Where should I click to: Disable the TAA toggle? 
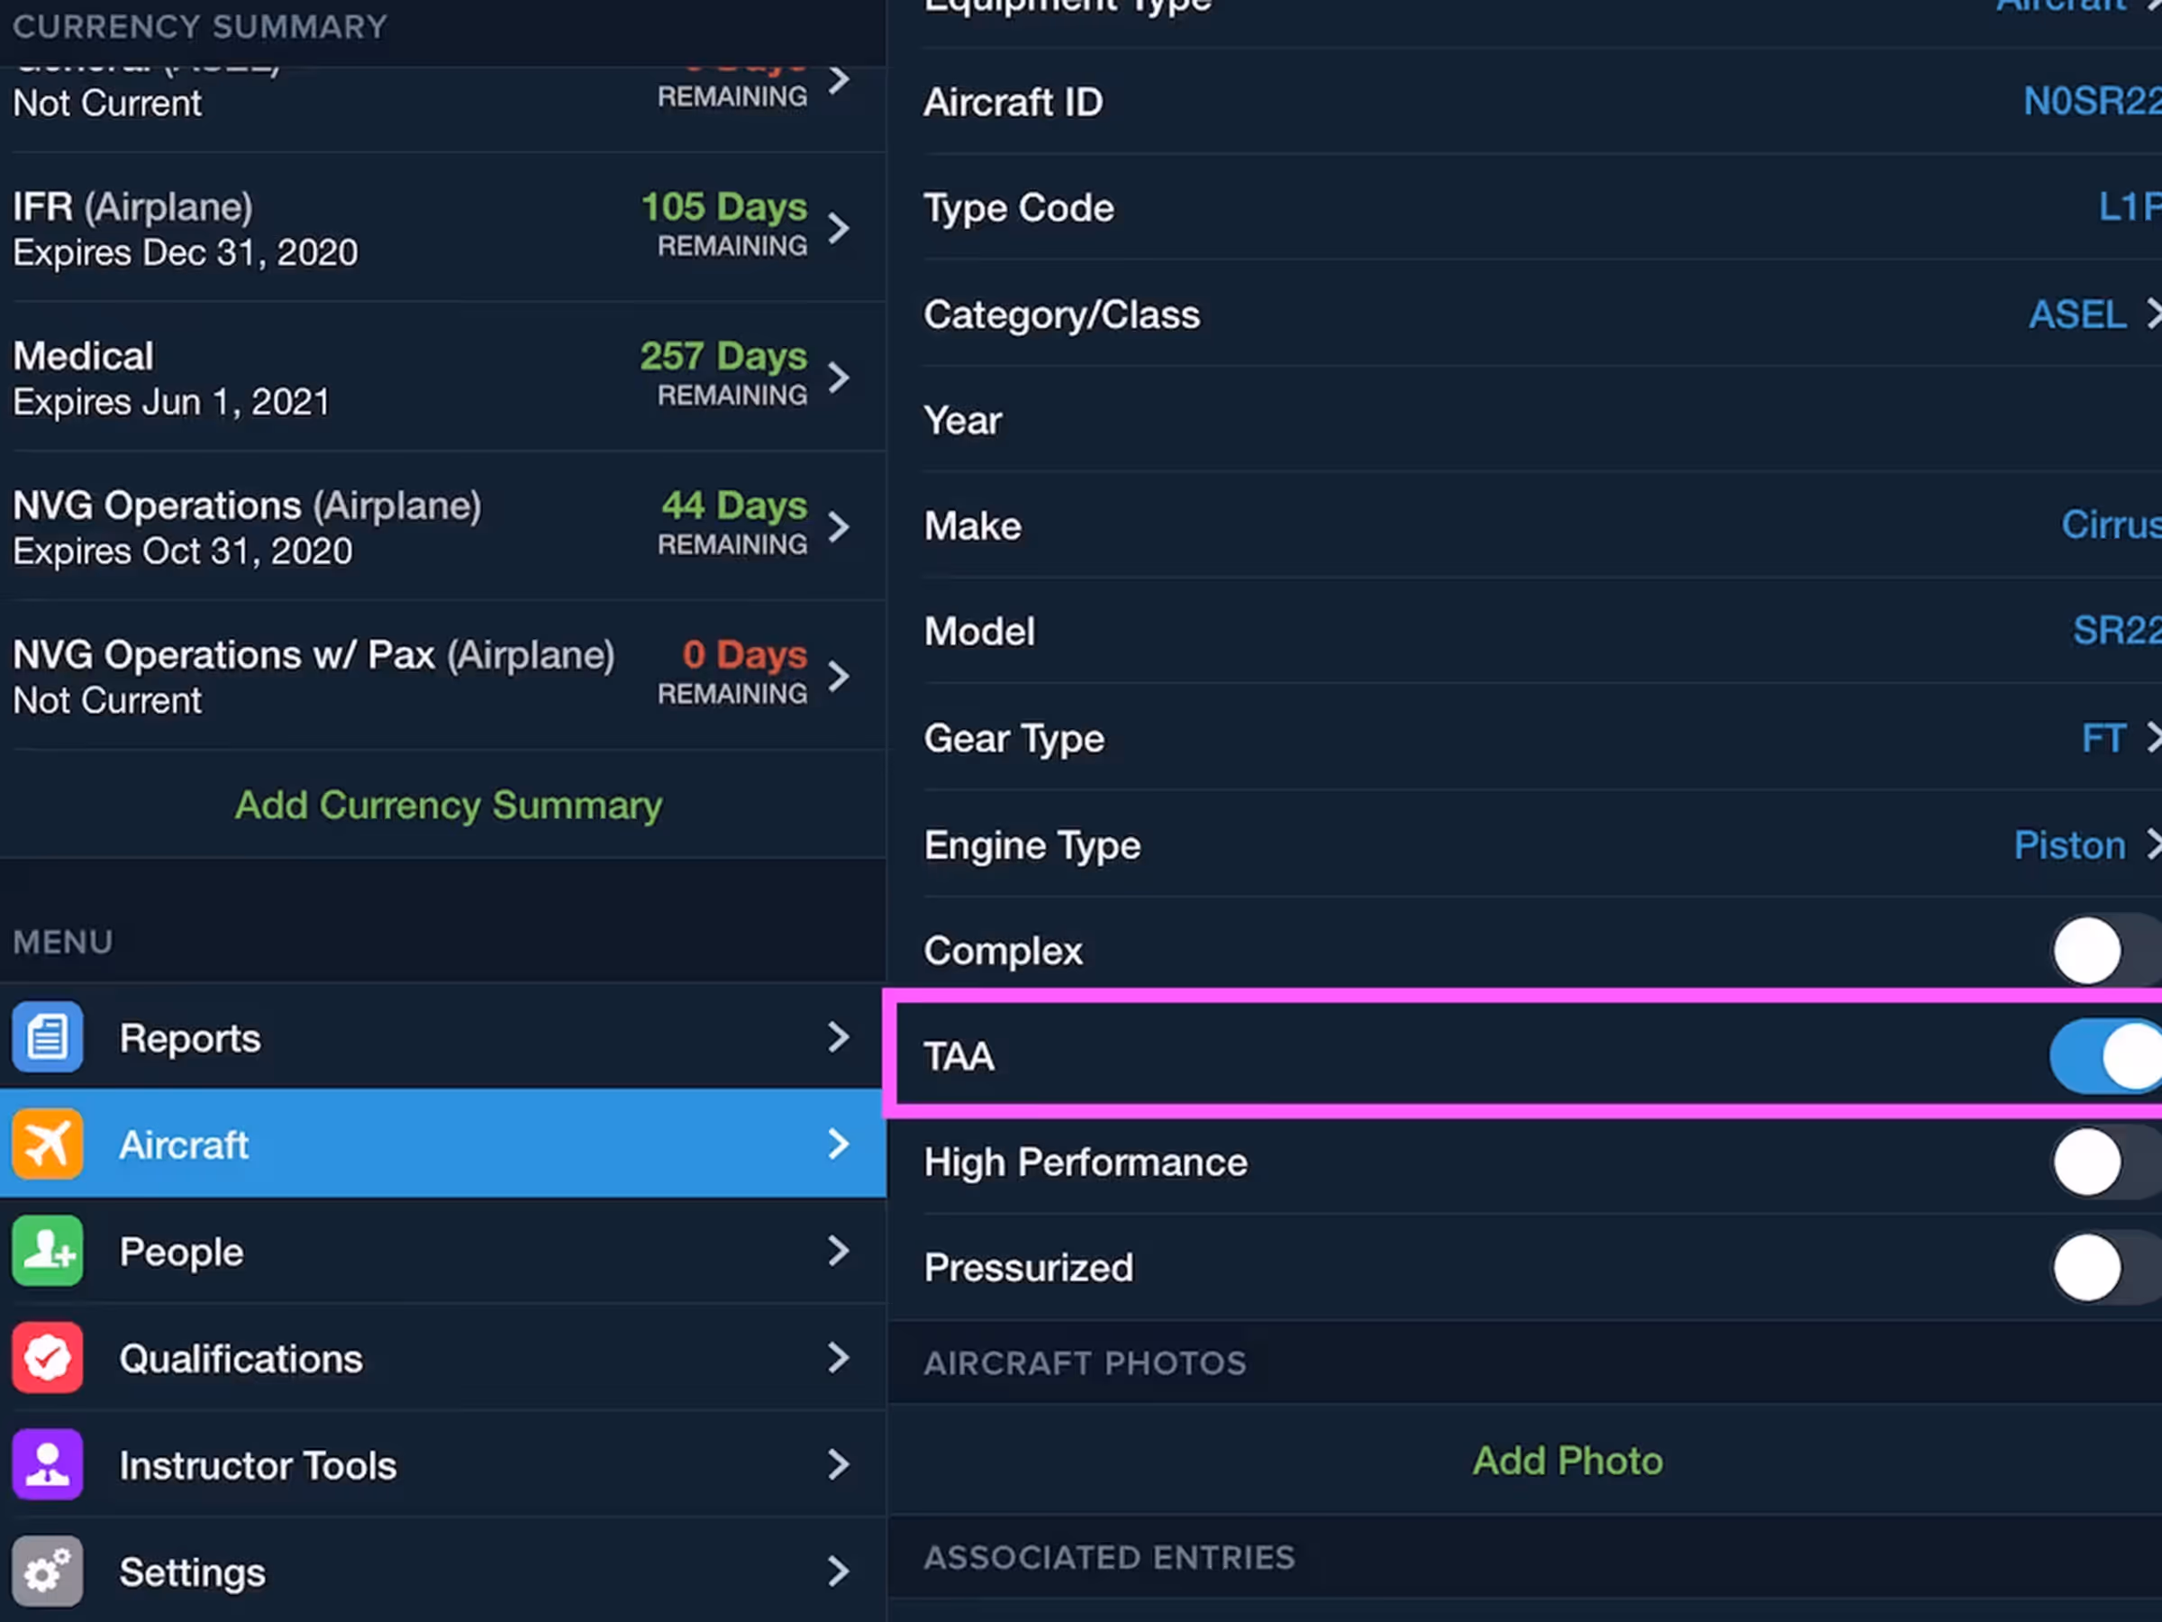pyautogui.click(x=2106, y=1056)
